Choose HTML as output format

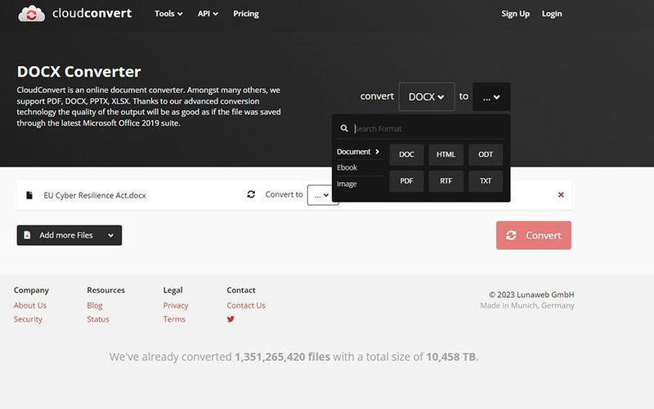446,154
